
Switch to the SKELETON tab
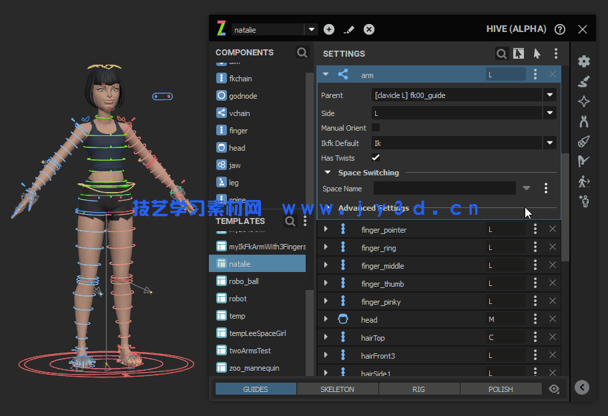(337, 389)
